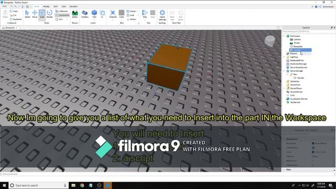Viewport: 336px width, 189px height.
Task: Open File Explorer from the taskbar
Action: point(73,185)
